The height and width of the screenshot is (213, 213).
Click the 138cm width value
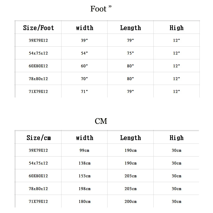[84, 163]
